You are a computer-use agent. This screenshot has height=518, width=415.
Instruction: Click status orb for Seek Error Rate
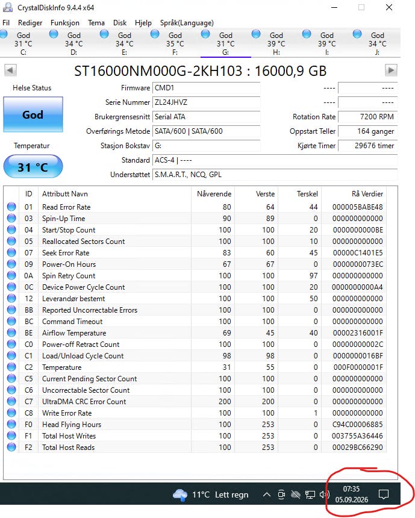pos(11,253)
